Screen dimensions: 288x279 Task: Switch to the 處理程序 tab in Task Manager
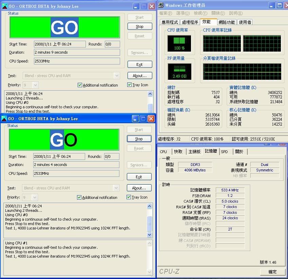click(x=190, y=22)
